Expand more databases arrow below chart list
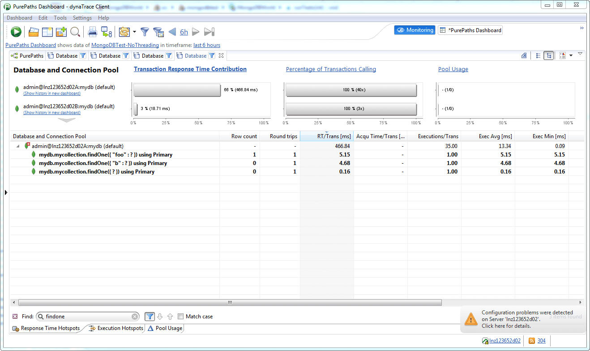The image size is (590, 351). pyautogui.click(x=67, y=120)
